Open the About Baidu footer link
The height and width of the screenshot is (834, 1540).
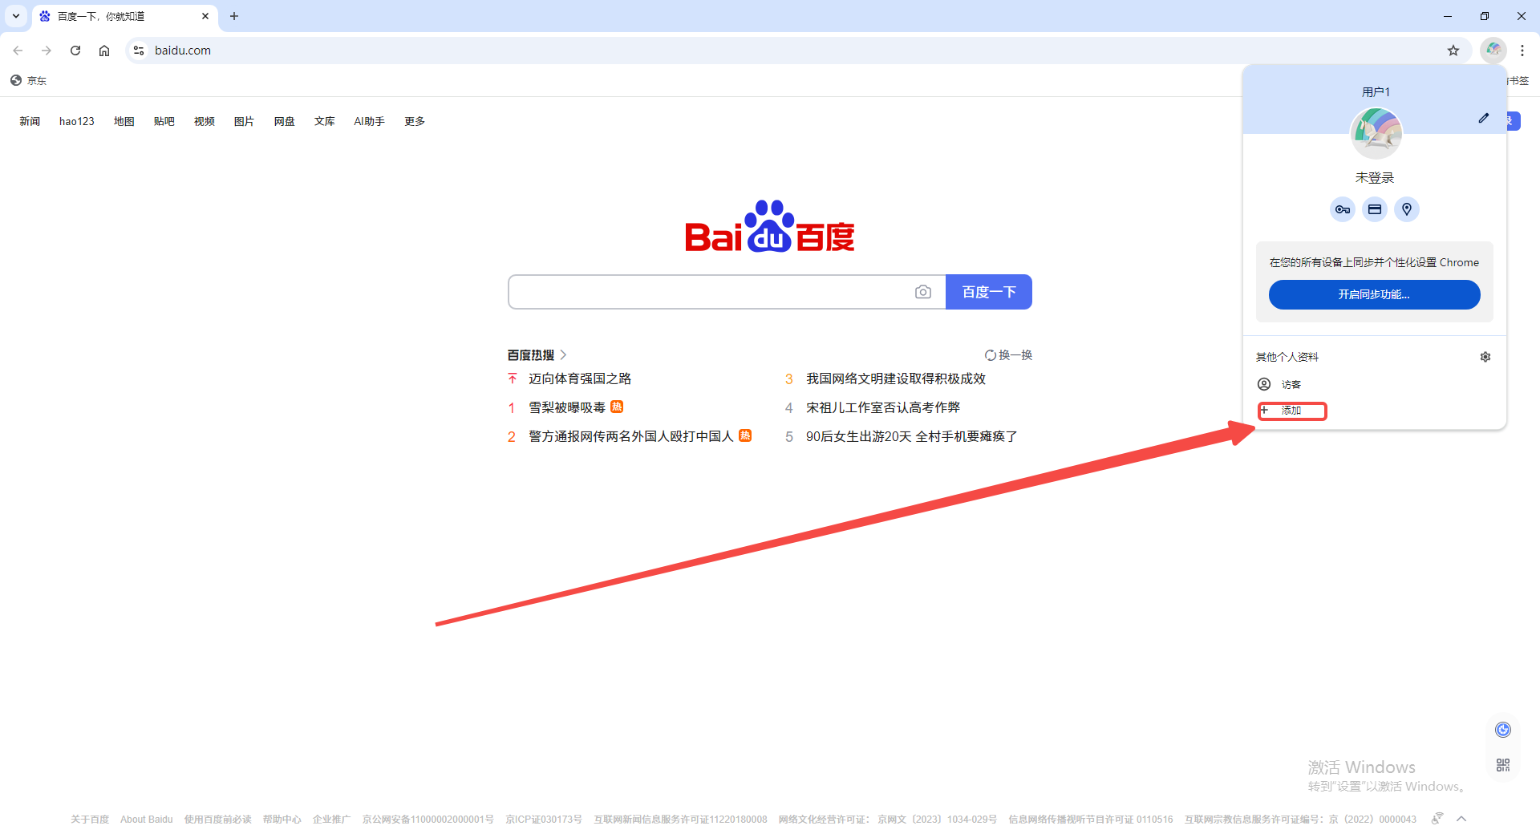coord(147,820)
